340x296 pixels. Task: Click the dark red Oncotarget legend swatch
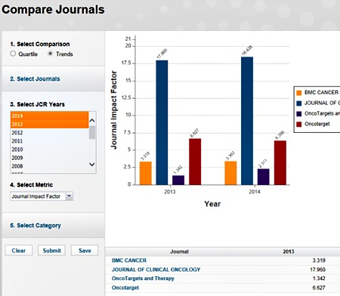coord(299,124)
